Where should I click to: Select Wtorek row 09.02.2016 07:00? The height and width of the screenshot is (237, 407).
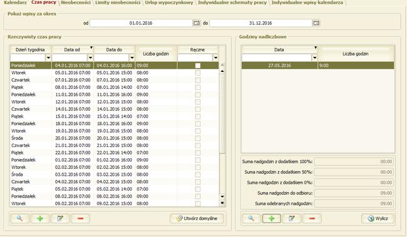(x=114, y=204)
